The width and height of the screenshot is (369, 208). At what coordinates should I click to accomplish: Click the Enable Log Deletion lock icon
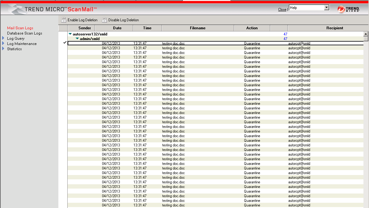tap(64, 20)
